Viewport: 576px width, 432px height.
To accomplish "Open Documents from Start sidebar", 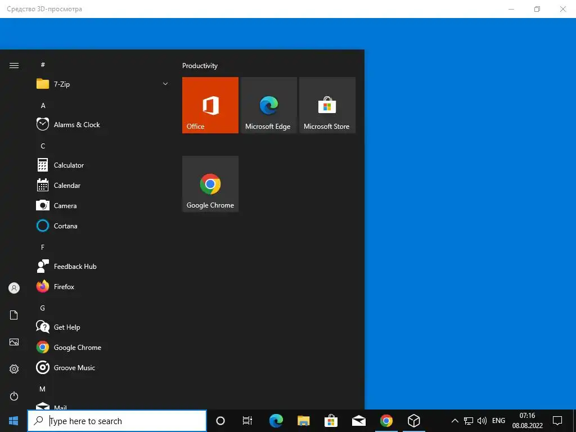I will pos(14,315).
